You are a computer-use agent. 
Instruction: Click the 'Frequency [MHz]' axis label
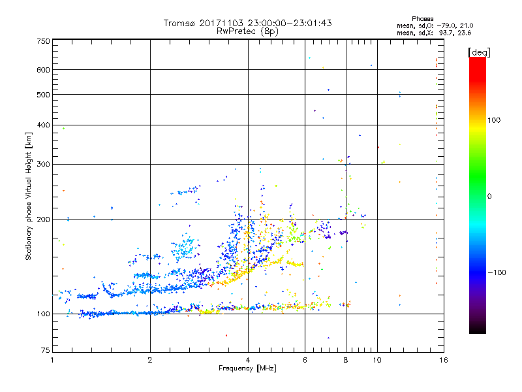[x=247, y=368]
